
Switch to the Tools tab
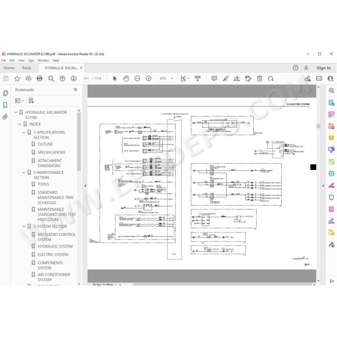[26, 68]
